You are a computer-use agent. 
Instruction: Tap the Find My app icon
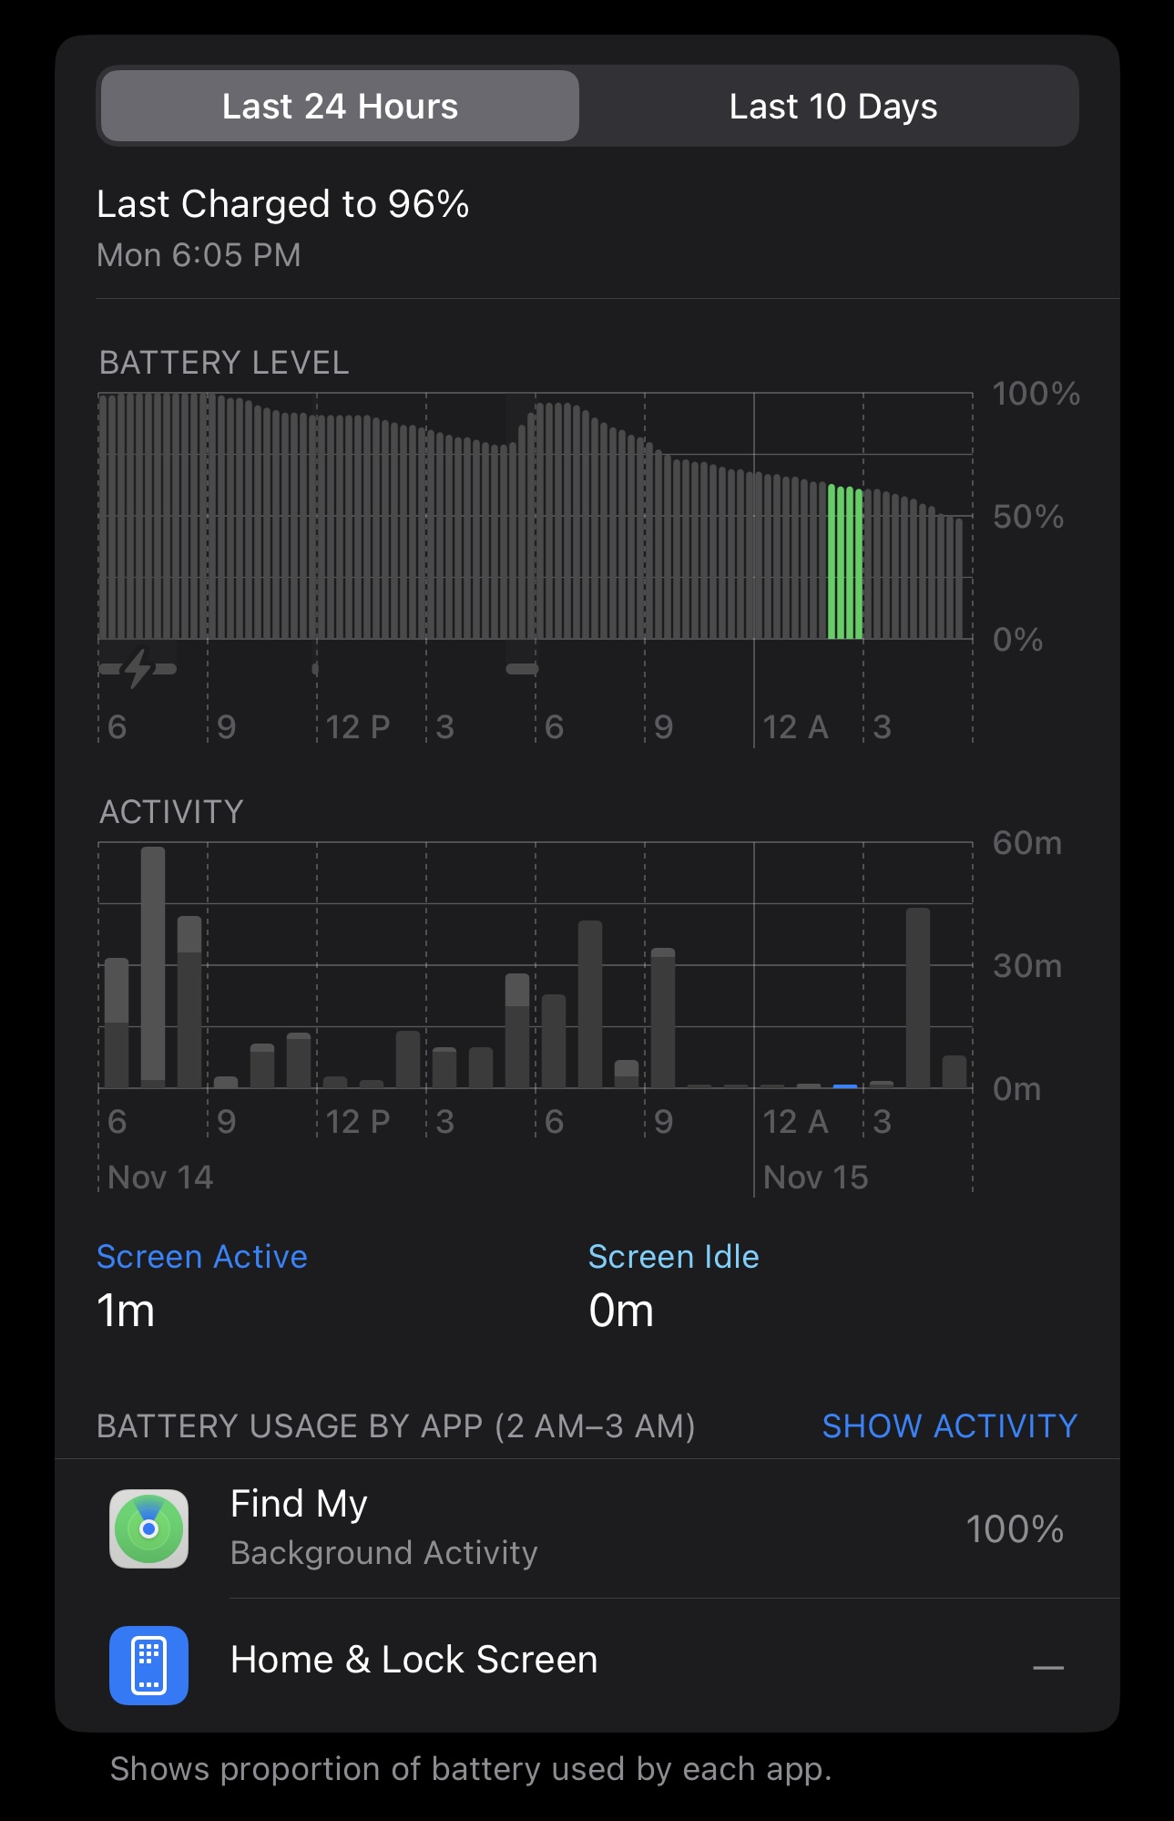(148, 1528)
